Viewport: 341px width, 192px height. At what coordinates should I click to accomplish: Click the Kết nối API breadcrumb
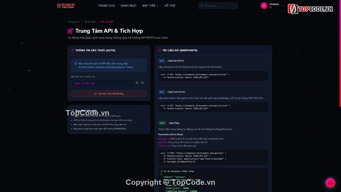[x=107, y=22]
